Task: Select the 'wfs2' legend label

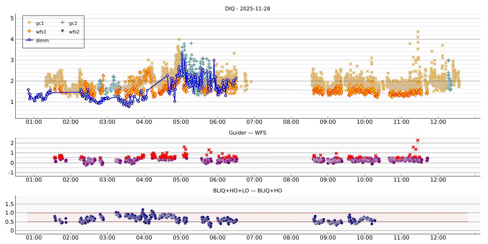Action: [x=74, y=32]
